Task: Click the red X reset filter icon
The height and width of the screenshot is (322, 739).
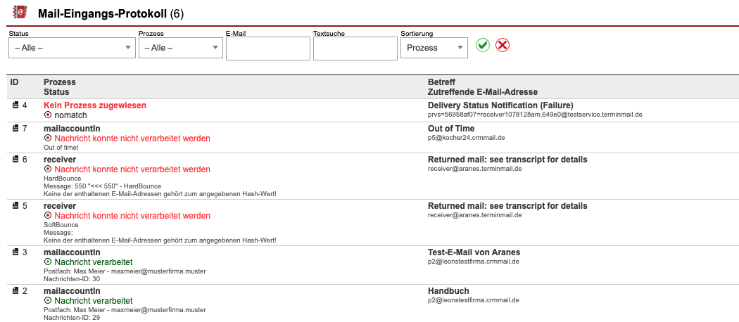Action: (x=503, y=45)
